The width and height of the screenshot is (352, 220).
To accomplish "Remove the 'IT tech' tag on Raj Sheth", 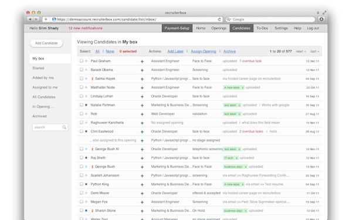I will 236,158.
